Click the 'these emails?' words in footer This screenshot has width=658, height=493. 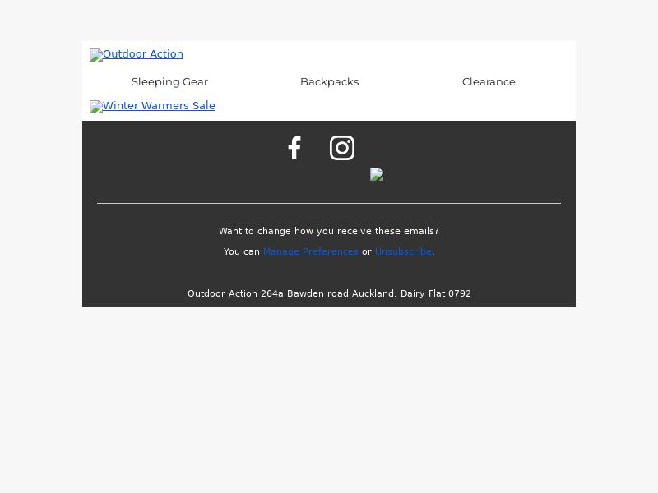(406, 231)
